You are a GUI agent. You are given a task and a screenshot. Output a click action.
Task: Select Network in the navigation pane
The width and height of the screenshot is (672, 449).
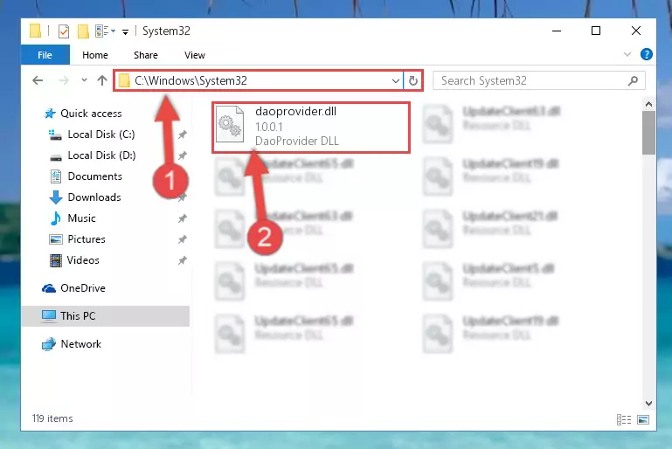click(x=80, y=344)
